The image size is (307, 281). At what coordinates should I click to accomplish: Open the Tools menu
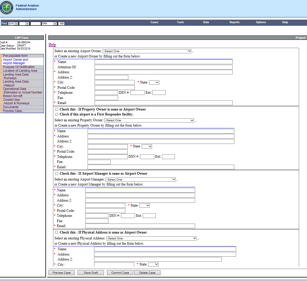pyautogui.click(x=180, y=22)
